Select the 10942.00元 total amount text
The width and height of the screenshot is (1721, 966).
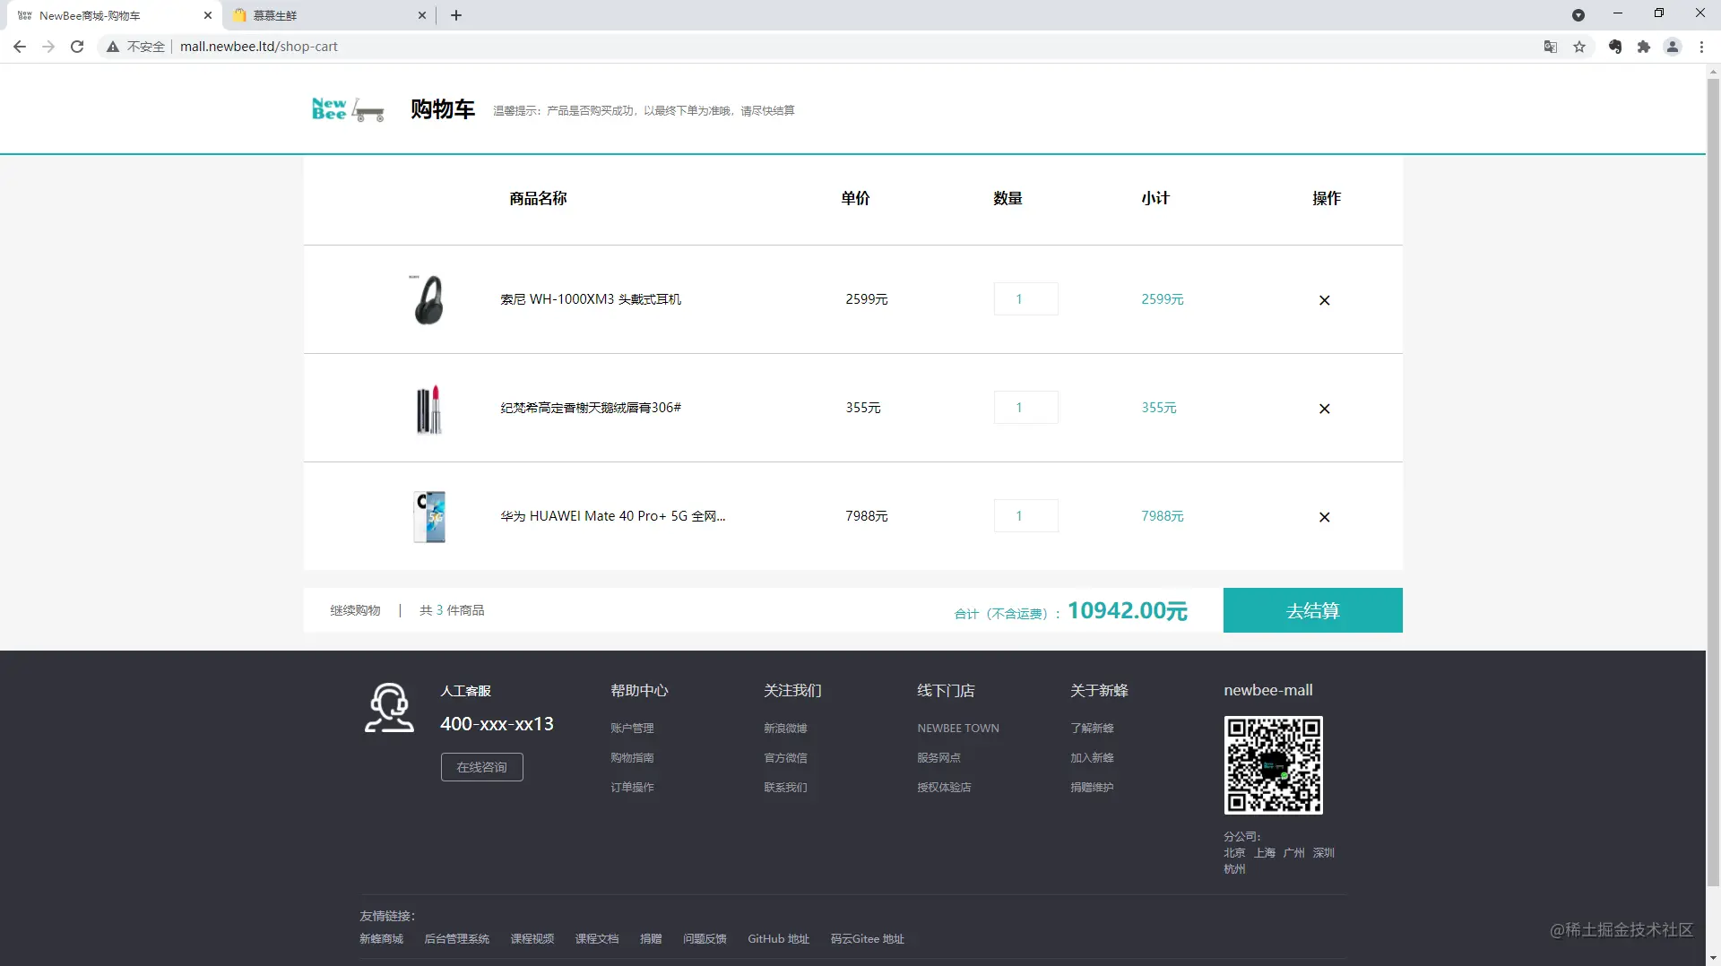1127,610
